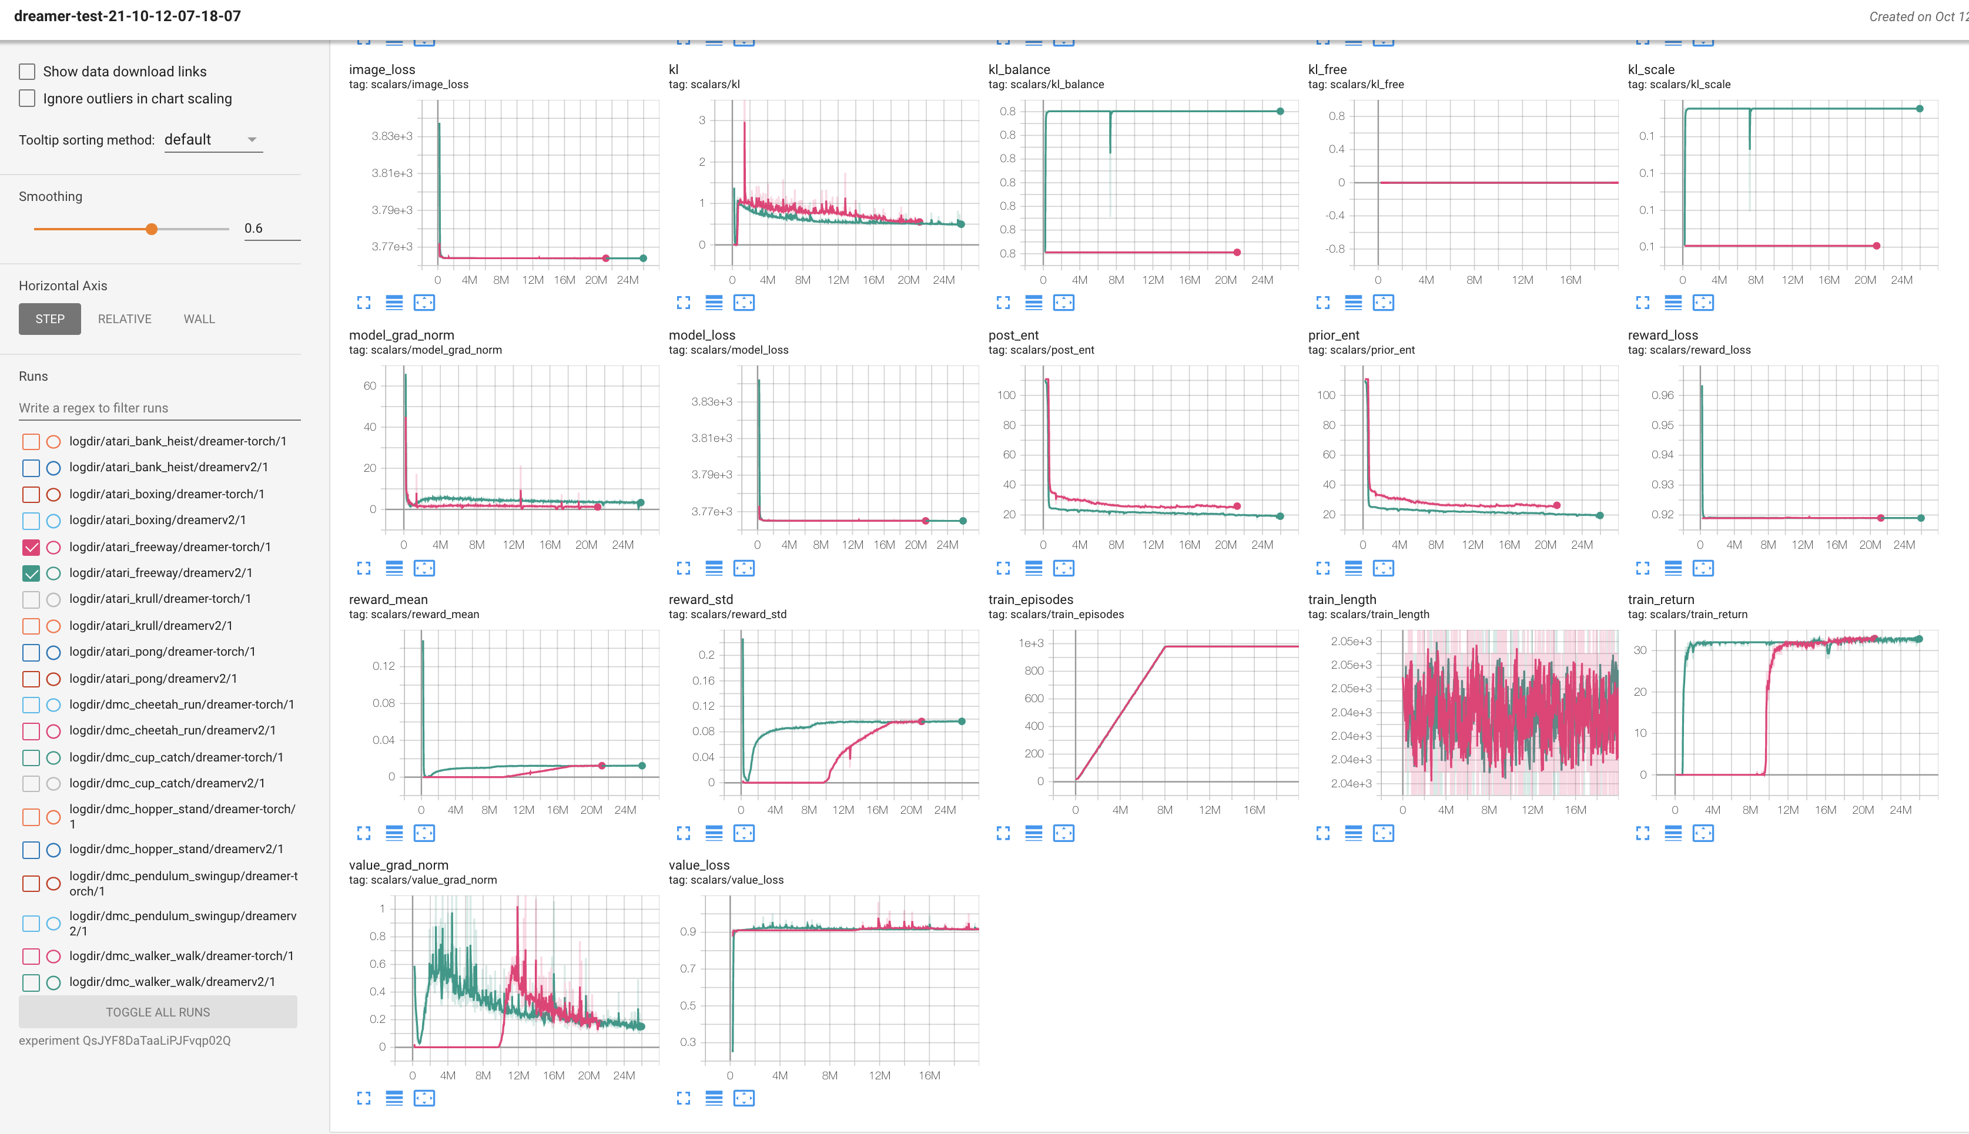Fit domain to data on kl_scale chart
Image resolution: width=1969 pixels, height=1134 pixels.
(1703, 302)
